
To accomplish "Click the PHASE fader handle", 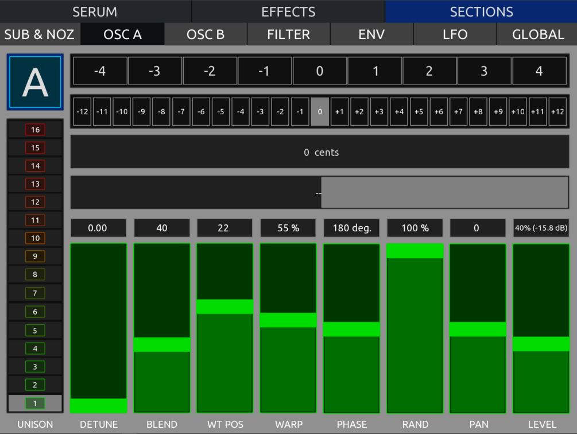I will pos(351,329).
